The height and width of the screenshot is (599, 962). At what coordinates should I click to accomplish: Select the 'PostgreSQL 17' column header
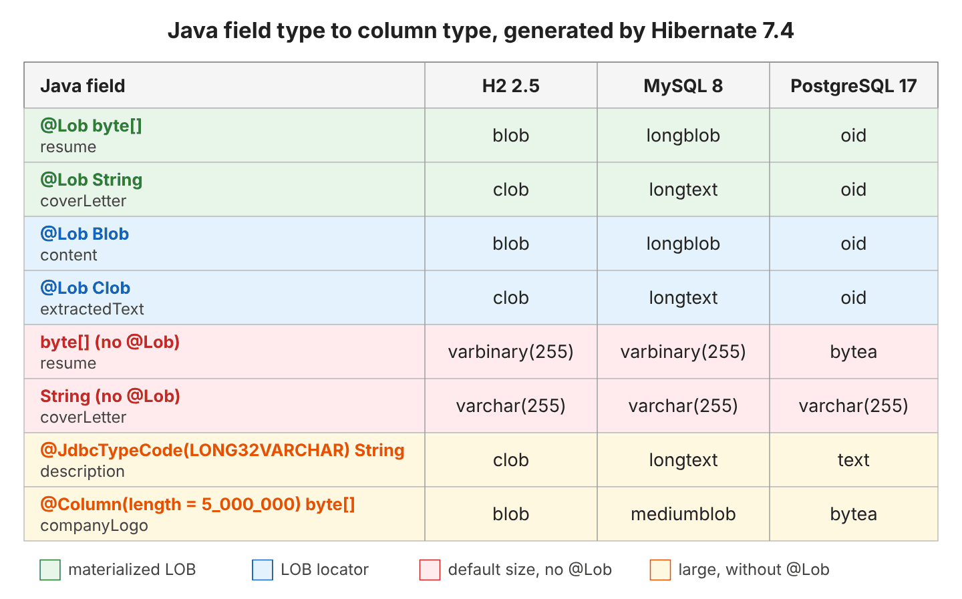[854, 86]
